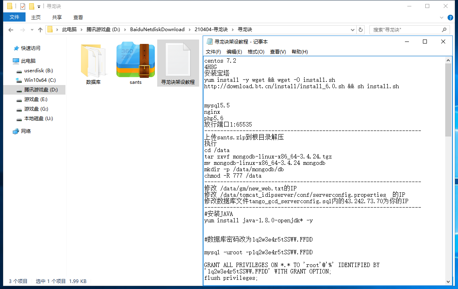This screenshot has width=458, height=289.
Task: Click 腾讯游戏盘 (D:) breadcrumb
Action: [103, 30]
